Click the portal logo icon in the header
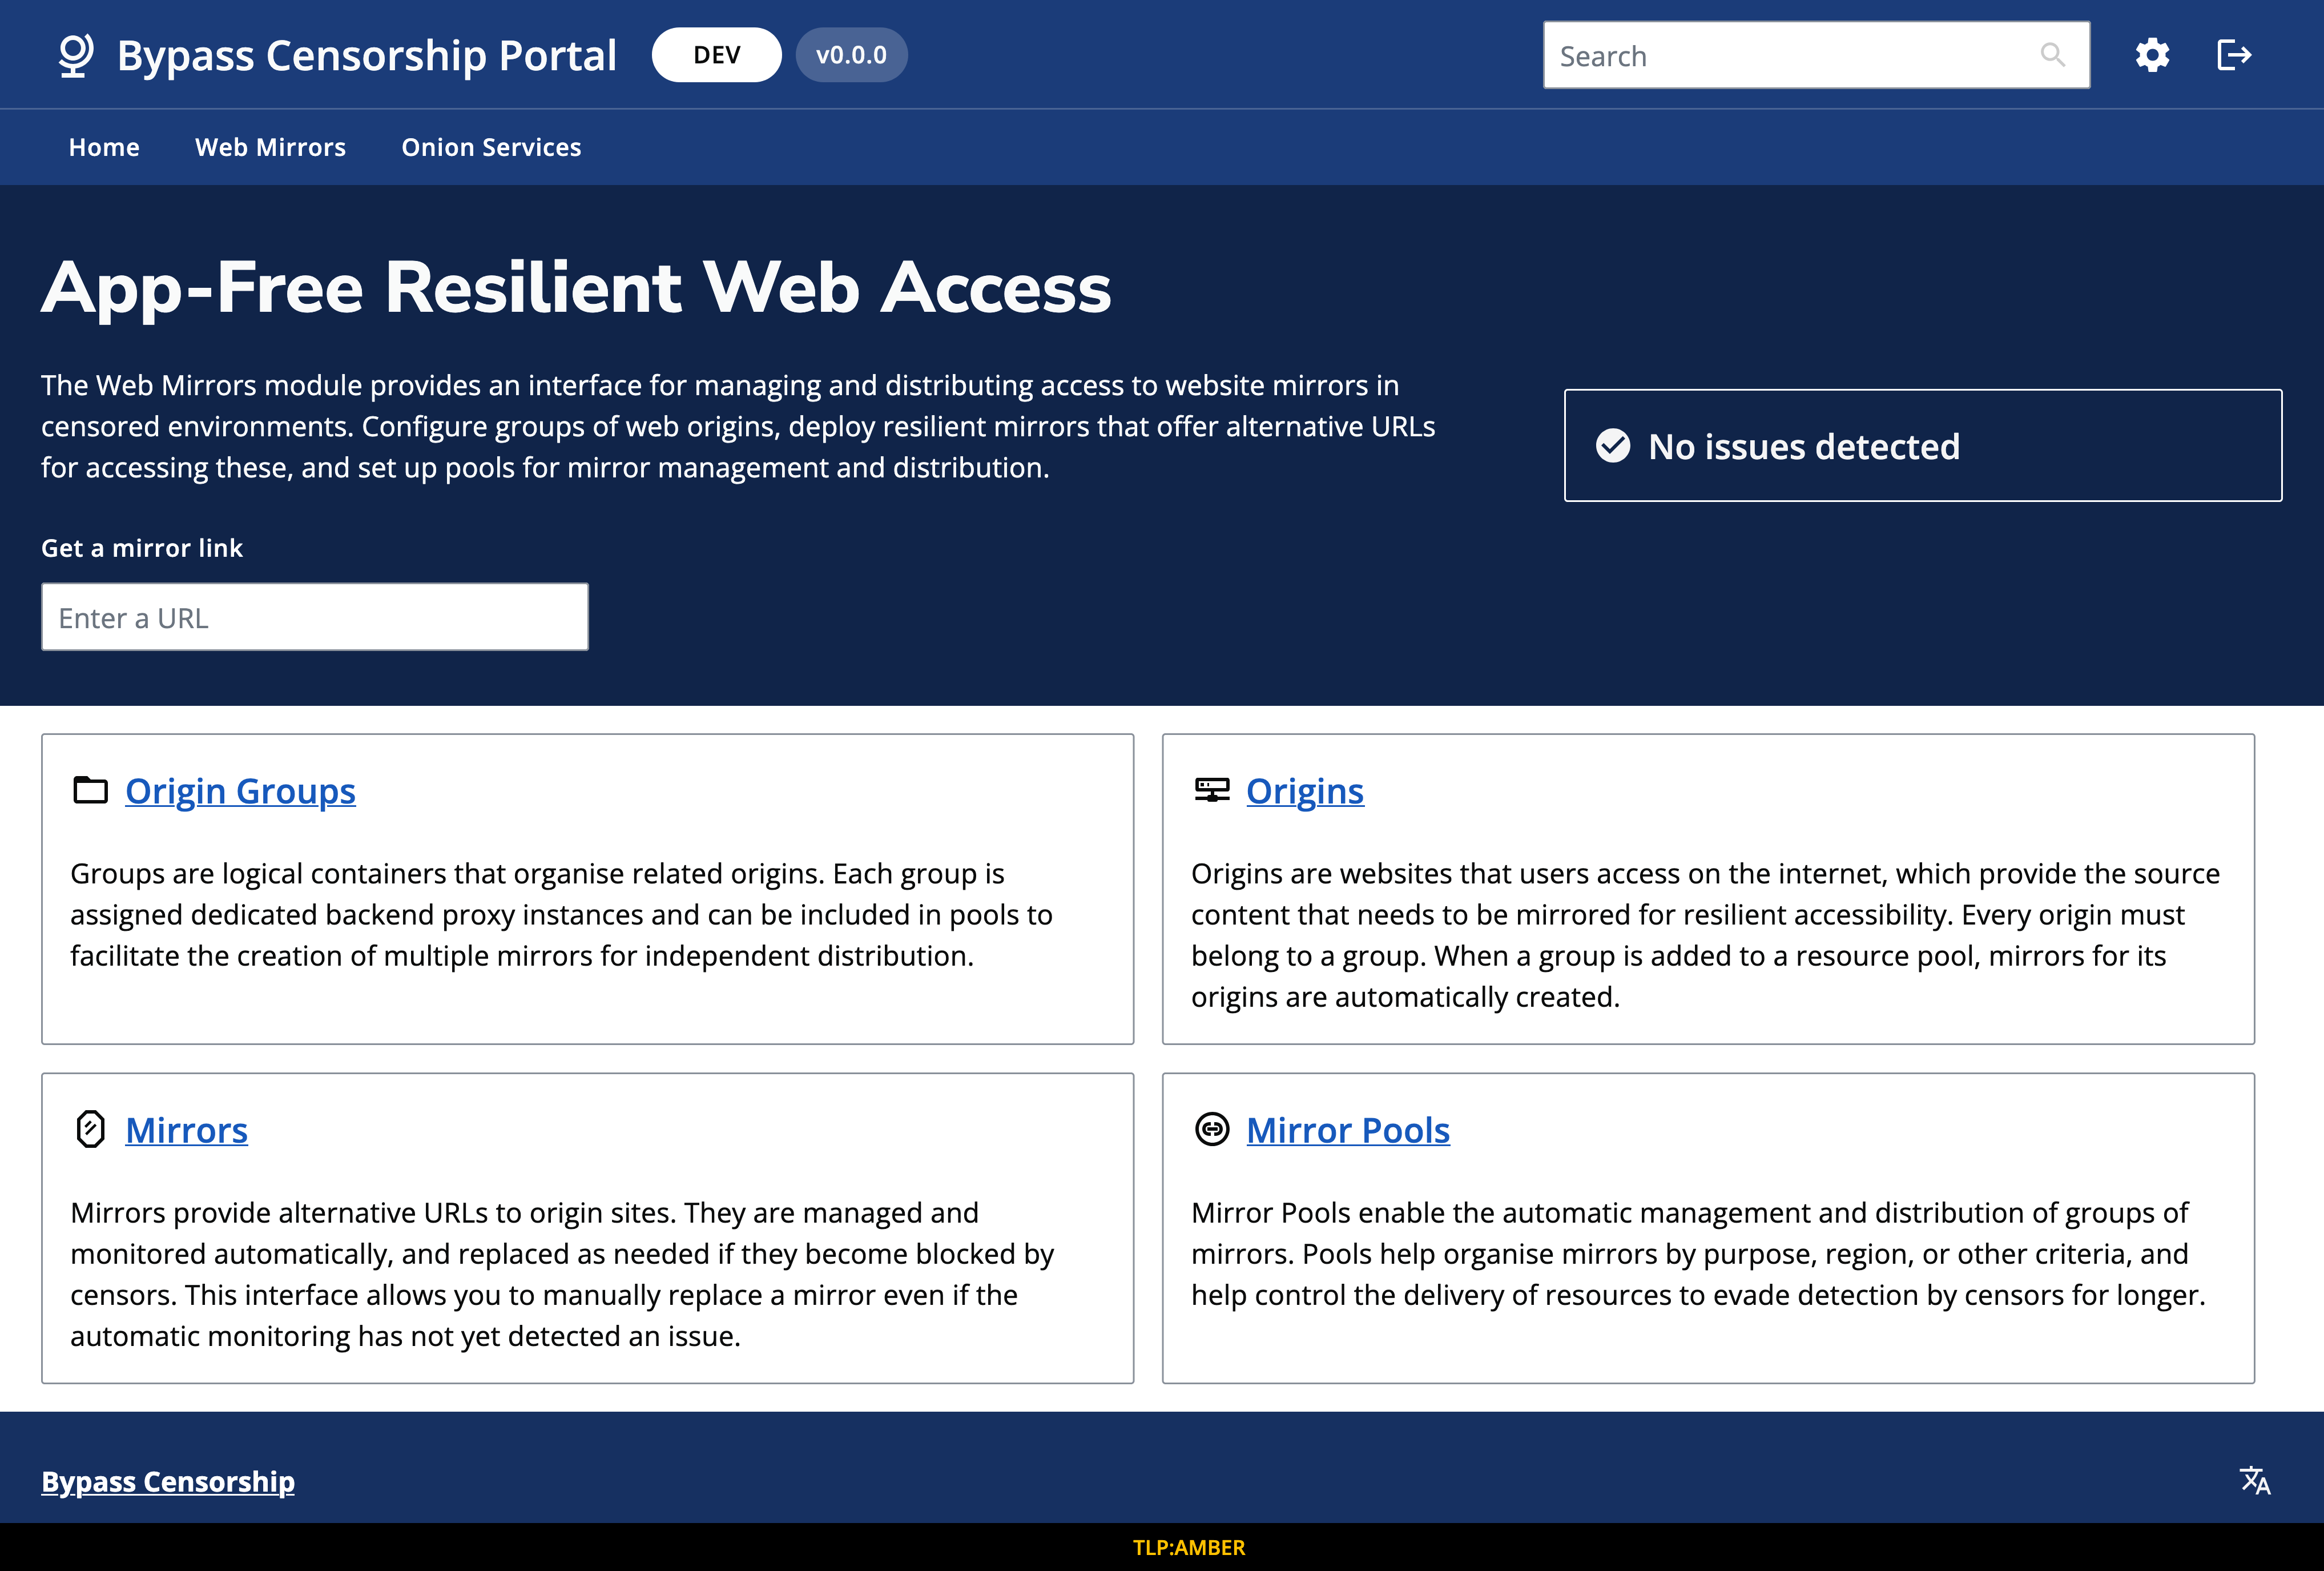 click(x=76, y=55)
